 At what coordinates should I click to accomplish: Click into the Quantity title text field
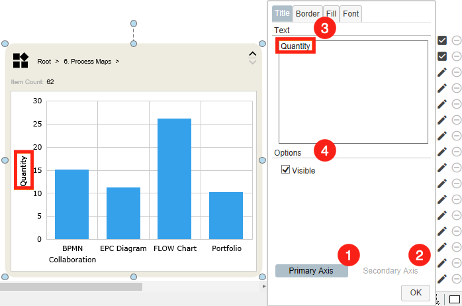coord(353,93)
